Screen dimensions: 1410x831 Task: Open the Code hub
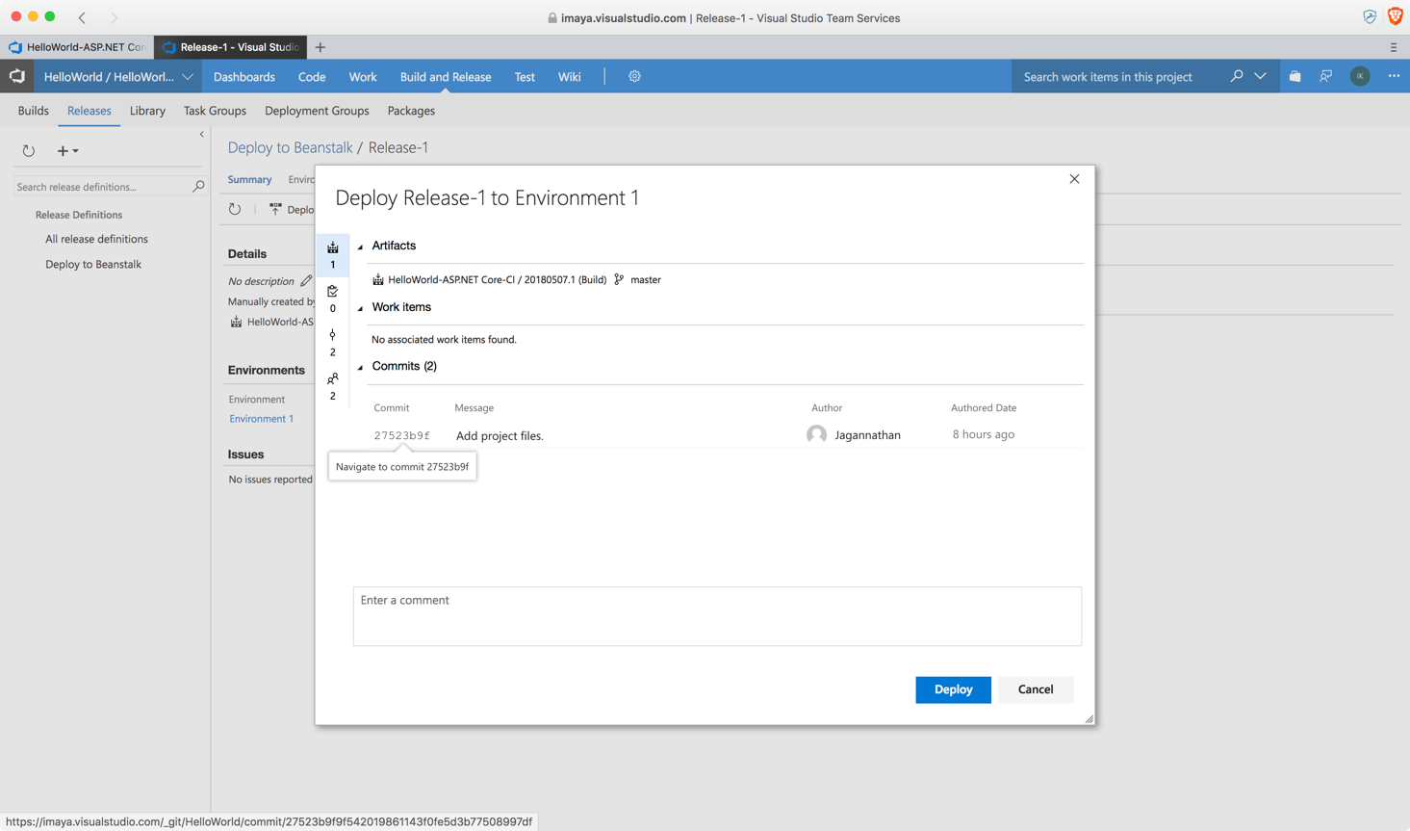pos(312,77)
